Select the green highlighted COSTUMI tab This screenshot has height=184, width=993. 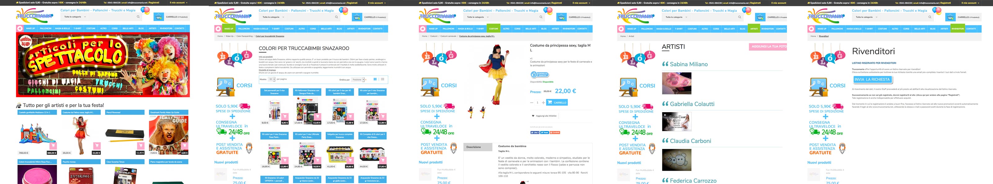[x=493, y=28]
